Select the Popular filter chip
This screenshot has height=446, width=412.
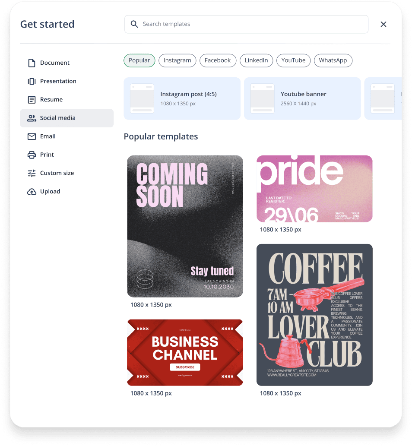[139, 60]
